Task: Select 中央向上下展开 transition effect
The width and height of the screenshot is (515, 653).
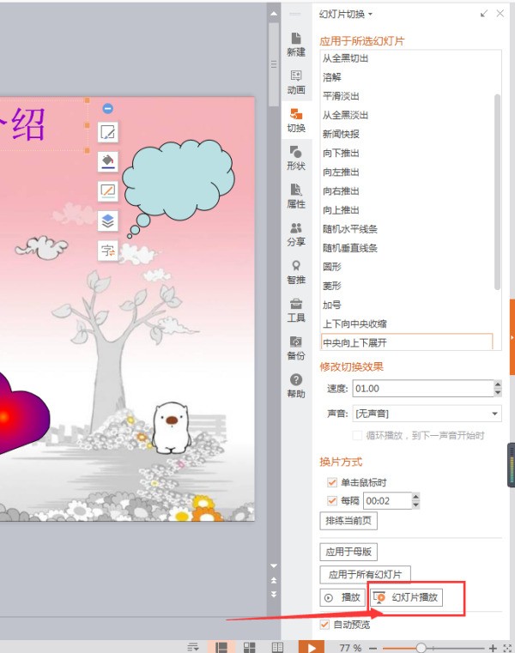Action: [x=407, y=342]
